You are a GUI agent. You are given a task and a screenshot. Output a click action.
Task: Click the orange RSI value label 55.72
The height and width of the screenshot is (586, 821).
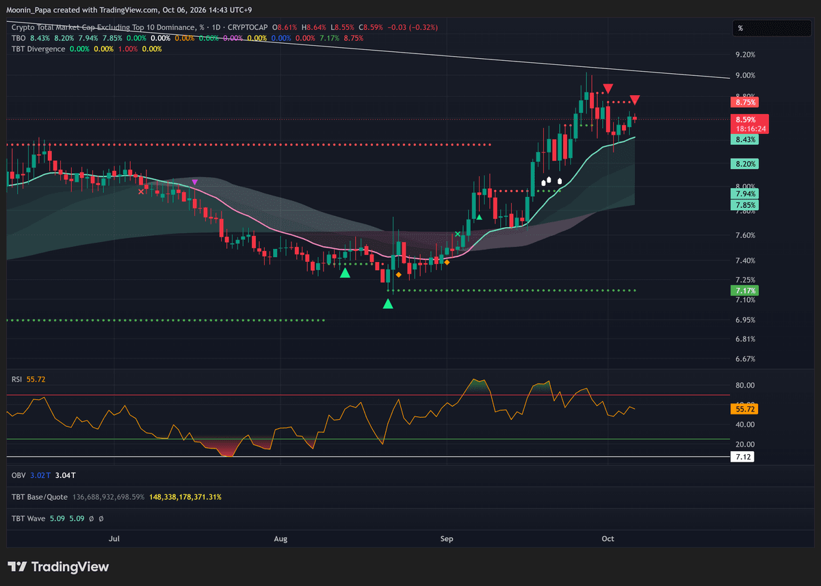[x=743, y=409]
